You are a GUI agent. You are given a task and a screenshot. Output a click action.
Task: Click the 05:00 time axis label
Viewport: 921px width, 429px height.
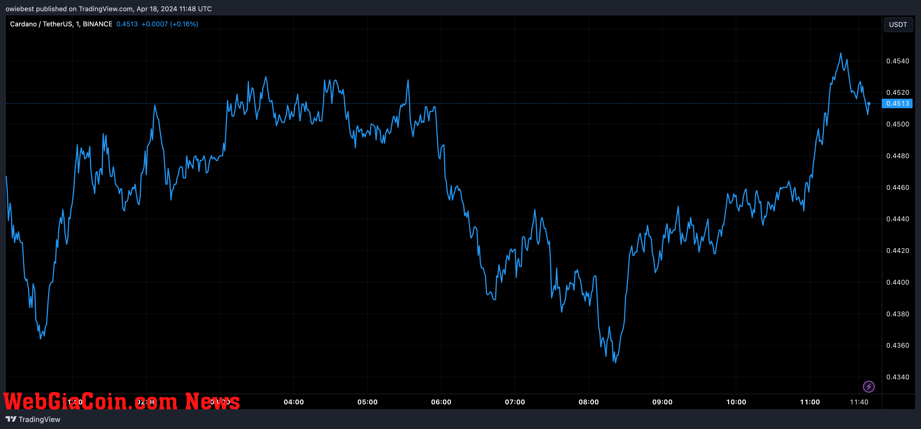point(367,402)
